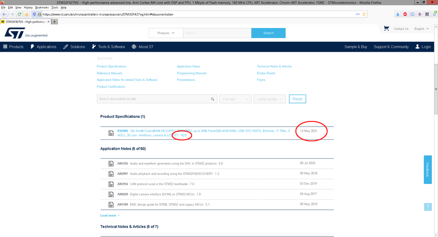Open the View menu
Viewport: 438px width, 237px height.
tap(18, 7)
